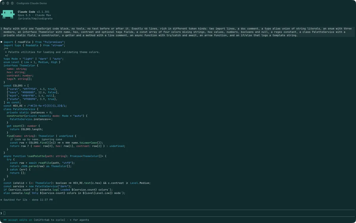
Task: Click the 'return JSON.parse(raw)' line
Action: [x=41, y=166]
